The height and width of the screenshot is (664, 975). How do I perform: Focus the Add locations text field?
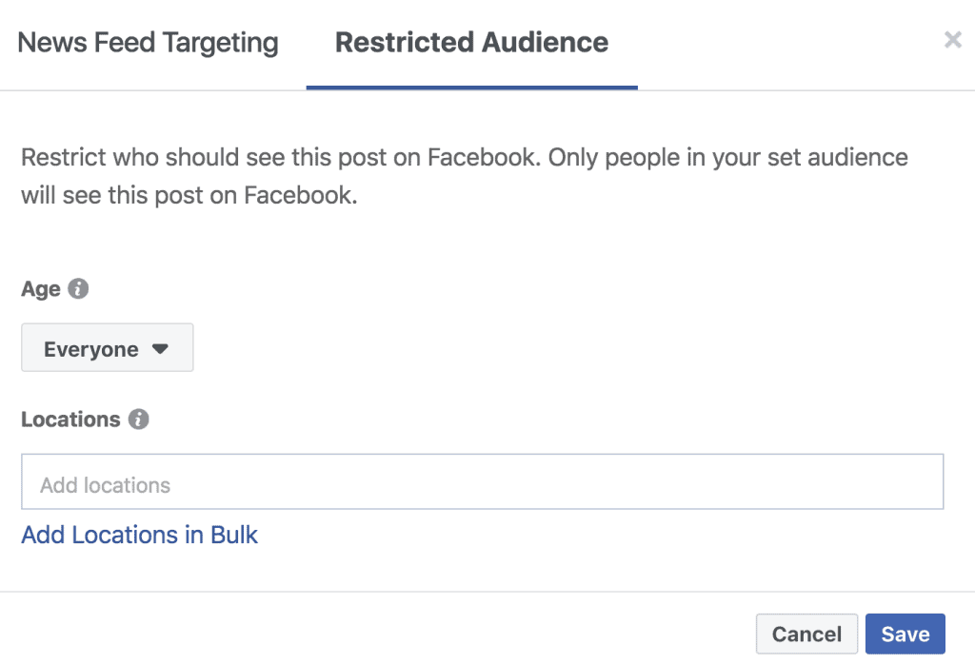pyautogui.click(x=482, y=485)
